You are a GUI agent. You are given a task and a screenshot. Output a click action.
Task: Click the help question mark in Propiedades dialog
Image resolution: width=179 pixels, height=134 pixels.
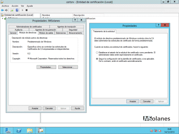pos(159,25)
